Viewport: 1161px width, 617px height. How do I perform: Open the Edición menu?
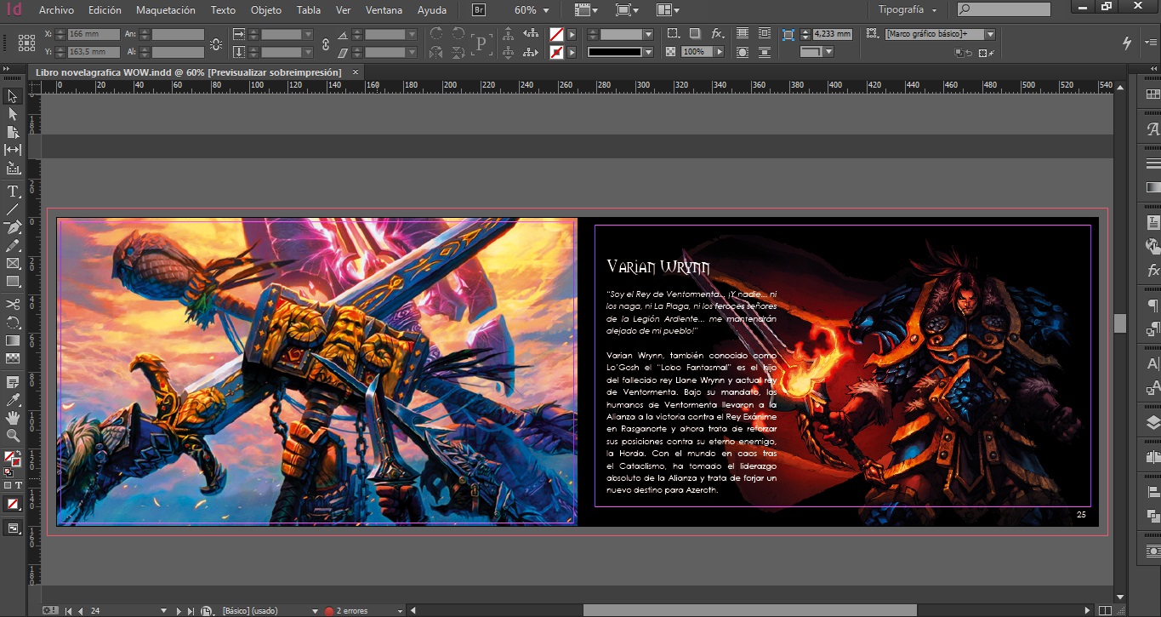tap(105, 10)
